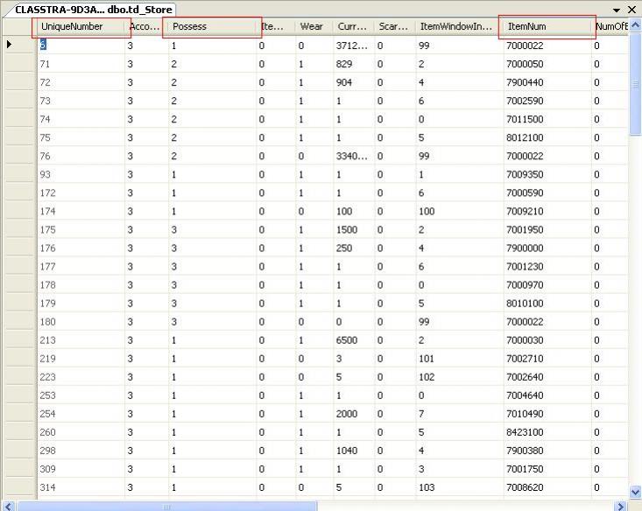Image resolution: width=642 pixels, height=511 pixels.
Task: Click the Wear column header
Action: coord(314,27)
